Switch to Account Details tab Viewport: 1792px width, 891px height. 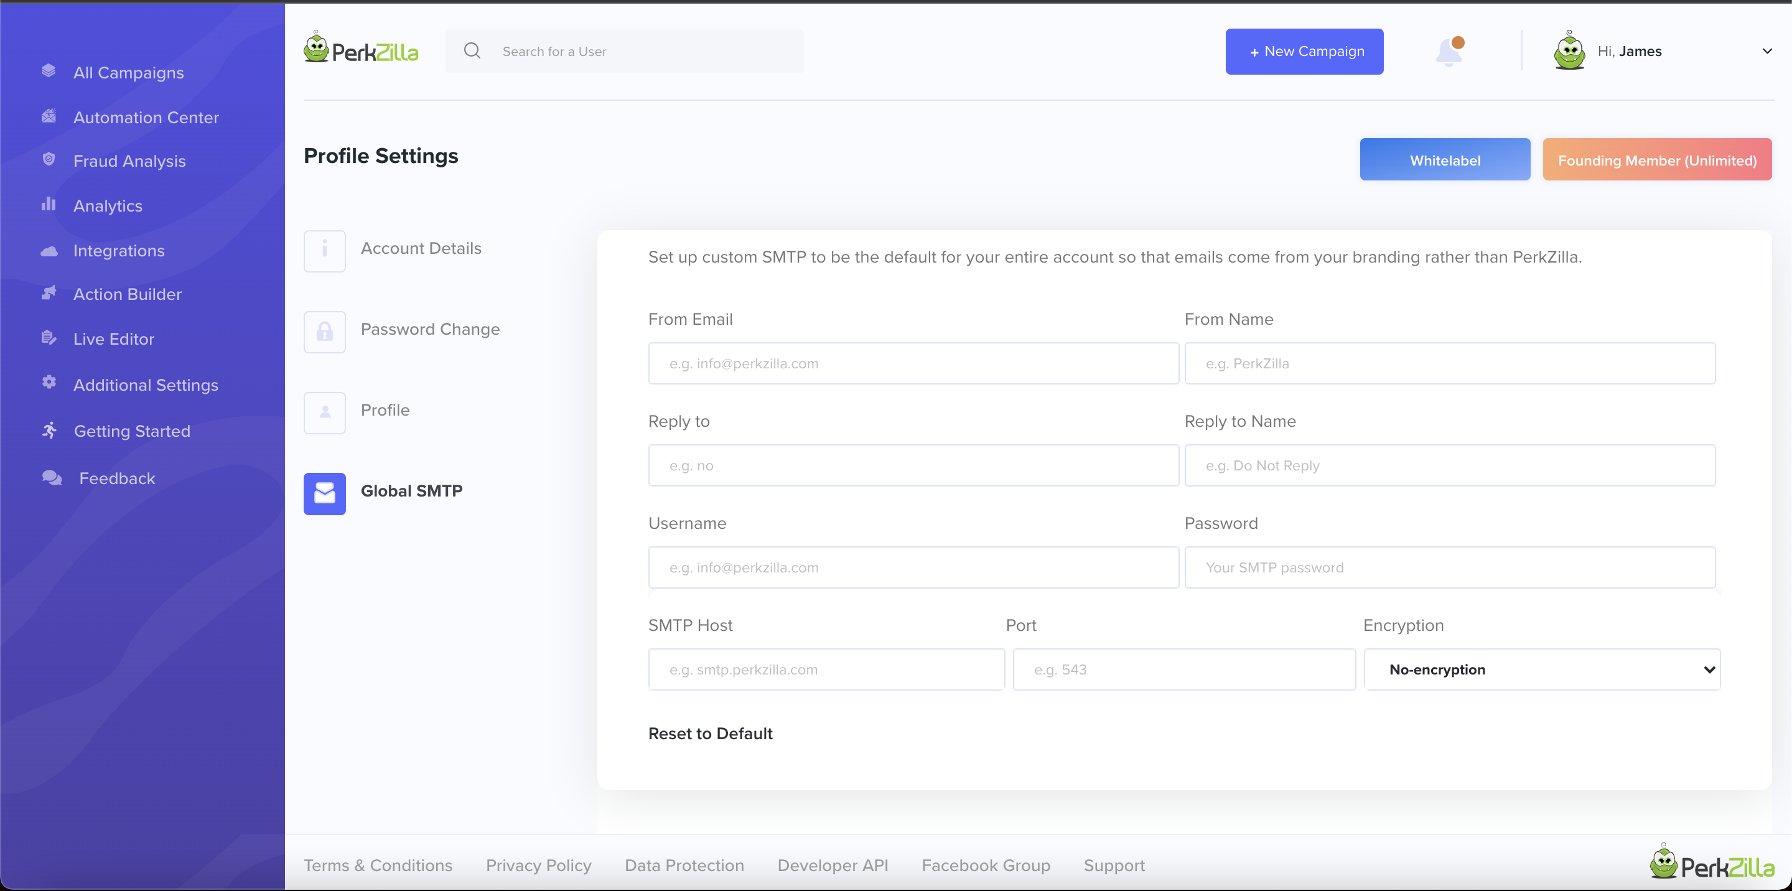click(x=421, y=248)
